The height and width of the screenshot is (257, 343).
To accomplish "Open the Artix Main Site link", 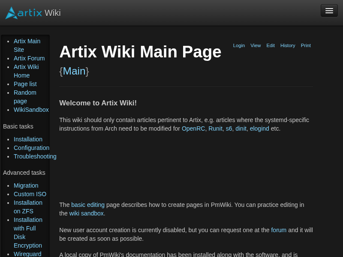I will click(x=27, y=45).
